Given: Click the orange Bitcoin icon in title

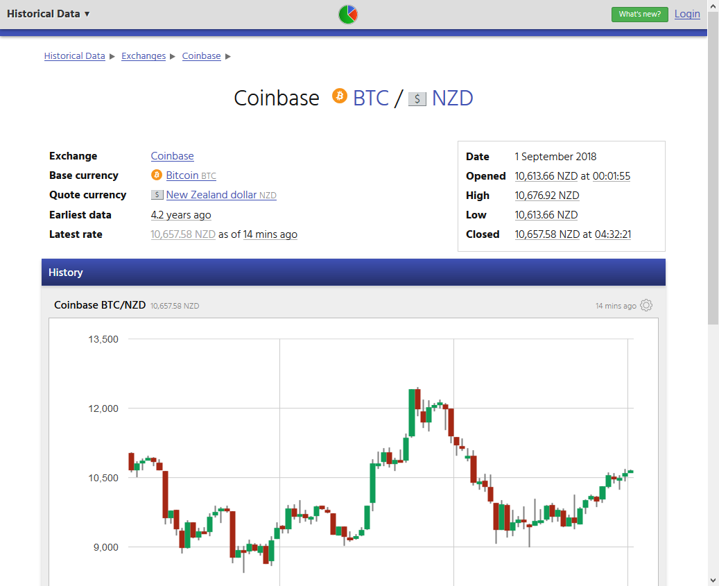Looking at the screenshot, I should [x=339, y=96].
